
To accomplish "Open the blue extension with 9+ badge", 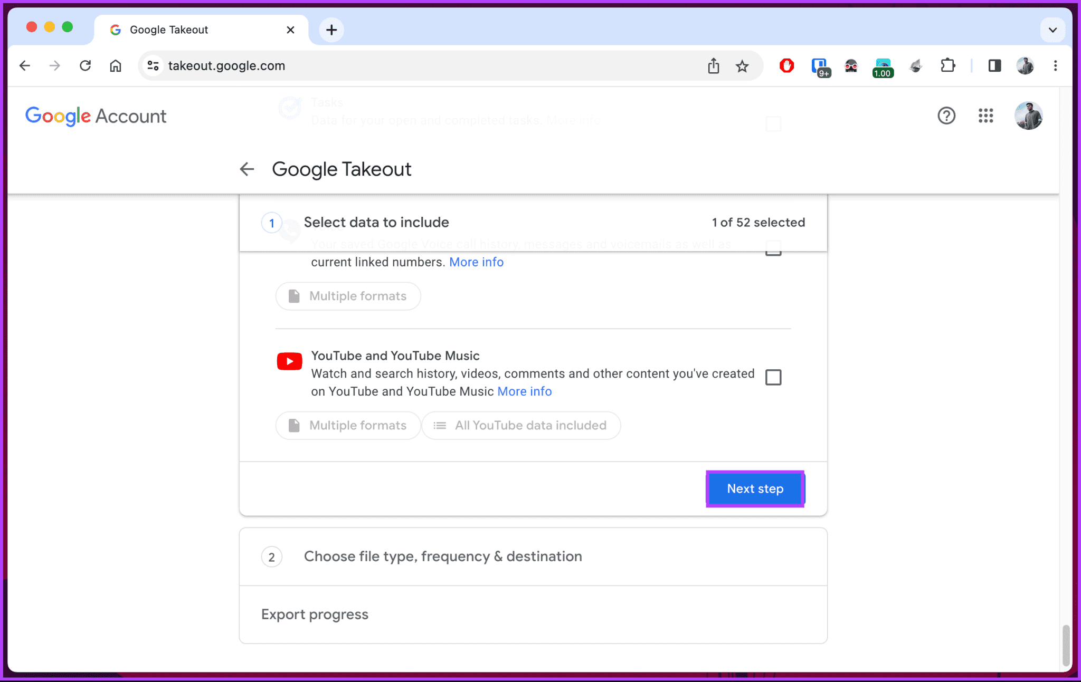I will tap(820, 67).
